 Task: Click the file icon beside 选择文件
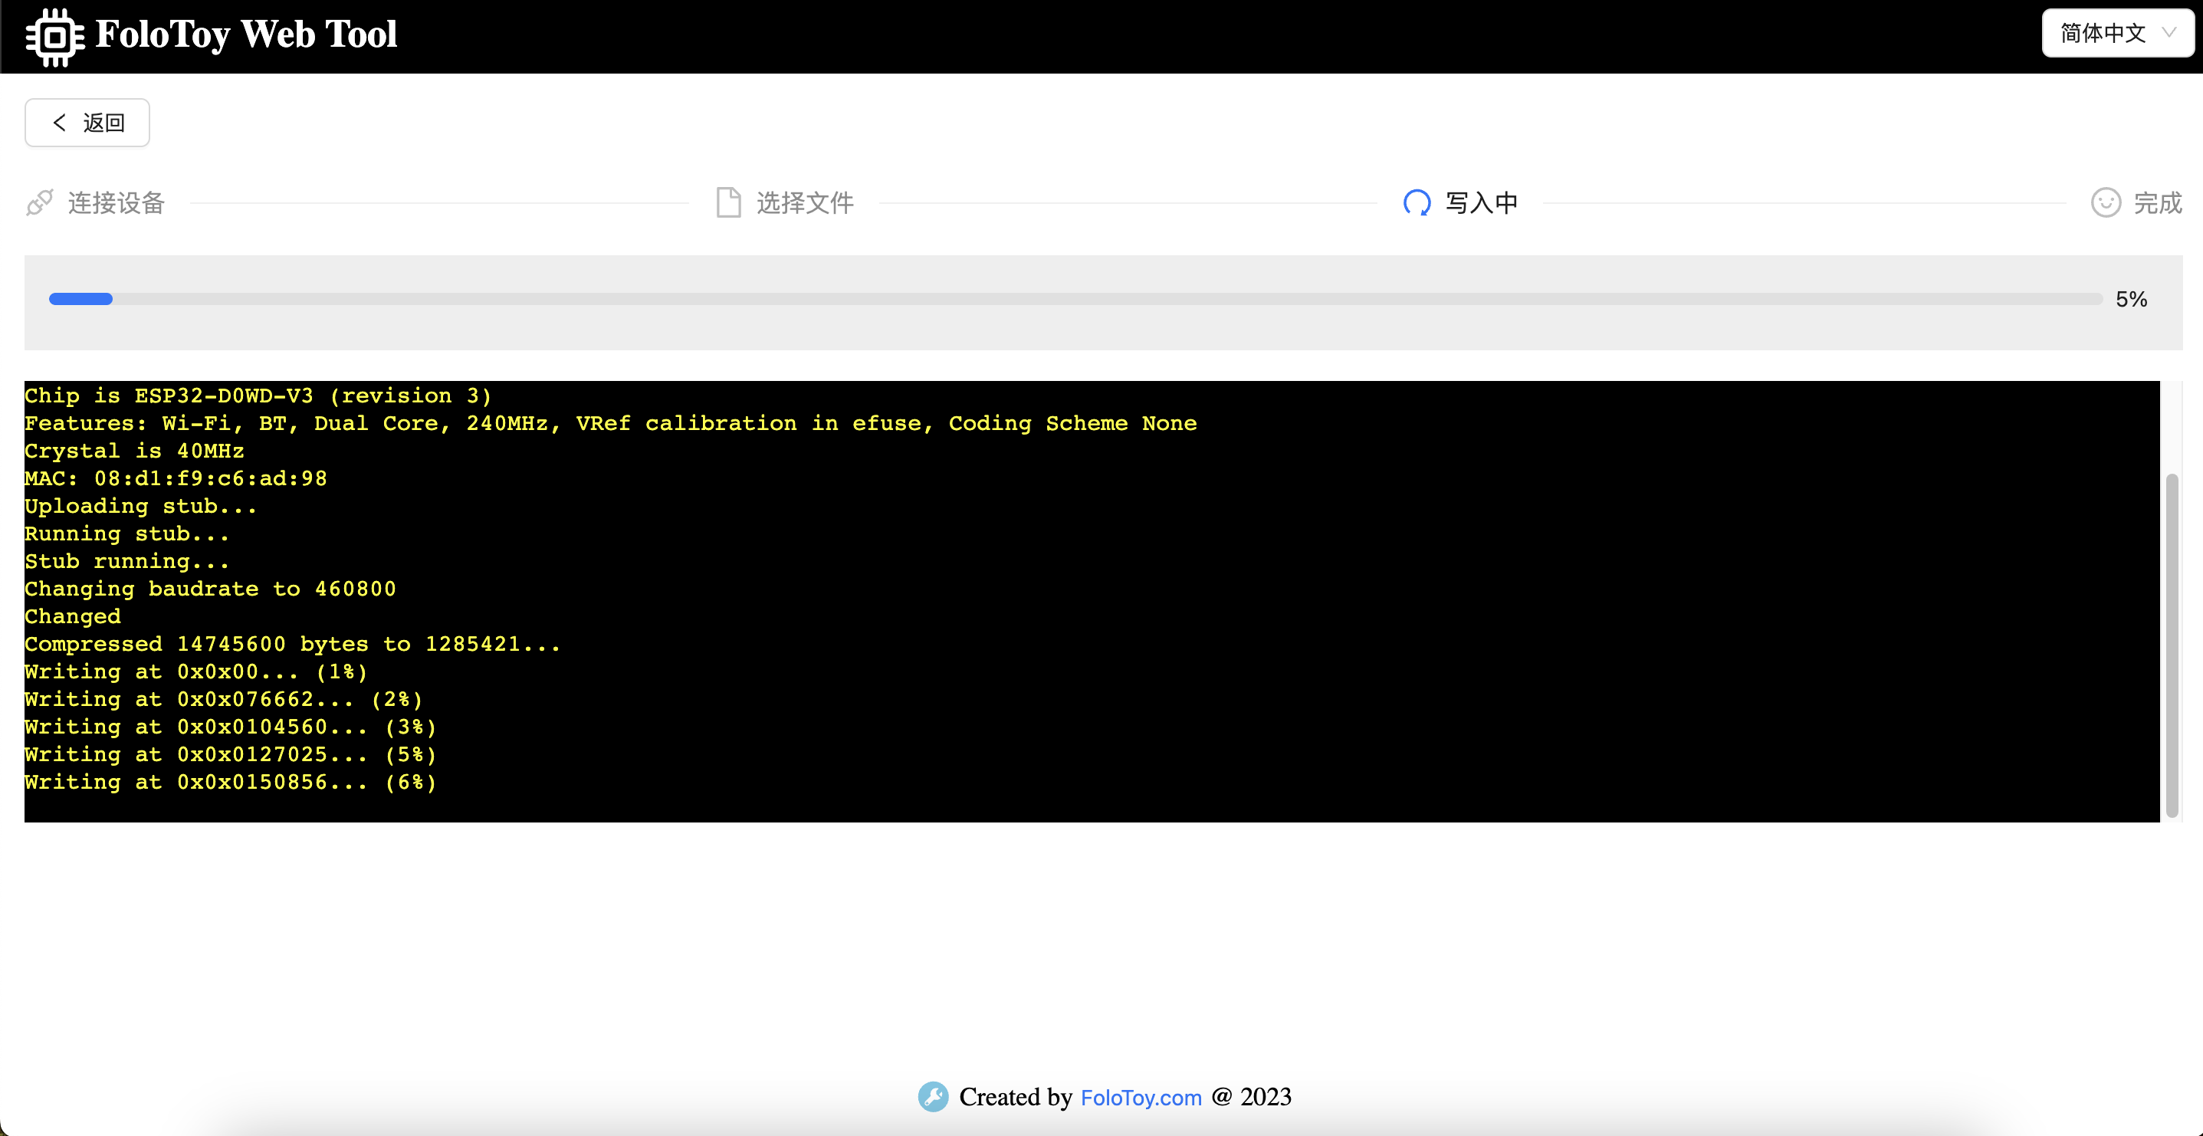click(x=727, y=202)
